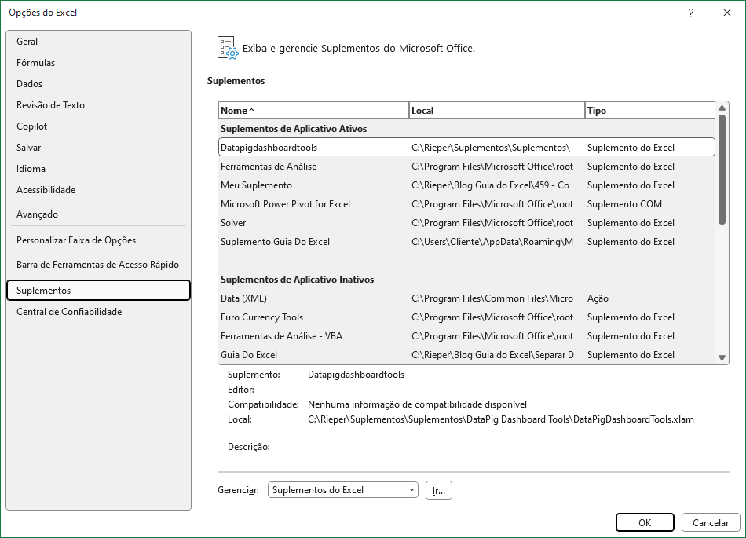Click the Local column header
The width and height of the screenshot is (746, 538).
496,111
